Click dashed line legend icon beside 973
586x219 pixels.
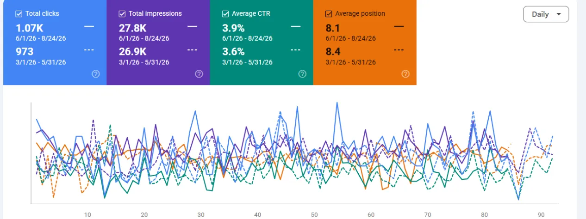pyautogui.click(x=89, y=50)
